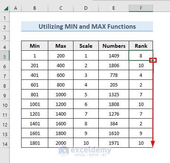Select column B header
This screenshot has width=170, height=163.
[x=35, y=8]
